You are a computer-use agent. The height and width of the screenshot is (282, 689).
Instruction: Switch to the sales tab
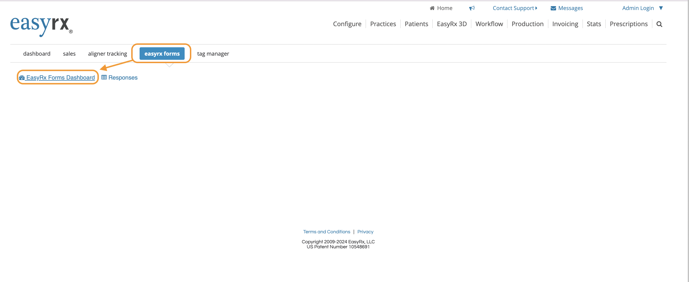click(x=69, y=54)
